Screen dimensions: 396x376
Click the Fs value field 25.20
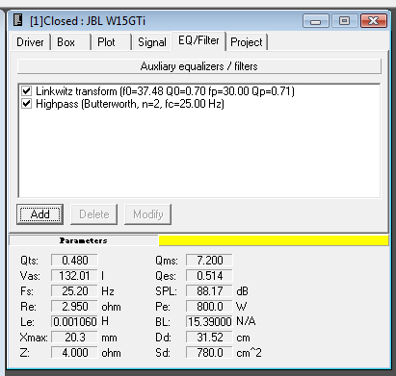pos(74,290)
